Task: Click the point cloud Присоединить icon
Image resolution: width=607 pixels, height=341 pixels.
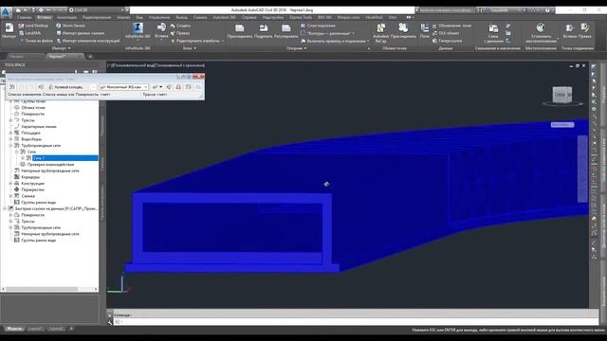Action: (403, 31)
